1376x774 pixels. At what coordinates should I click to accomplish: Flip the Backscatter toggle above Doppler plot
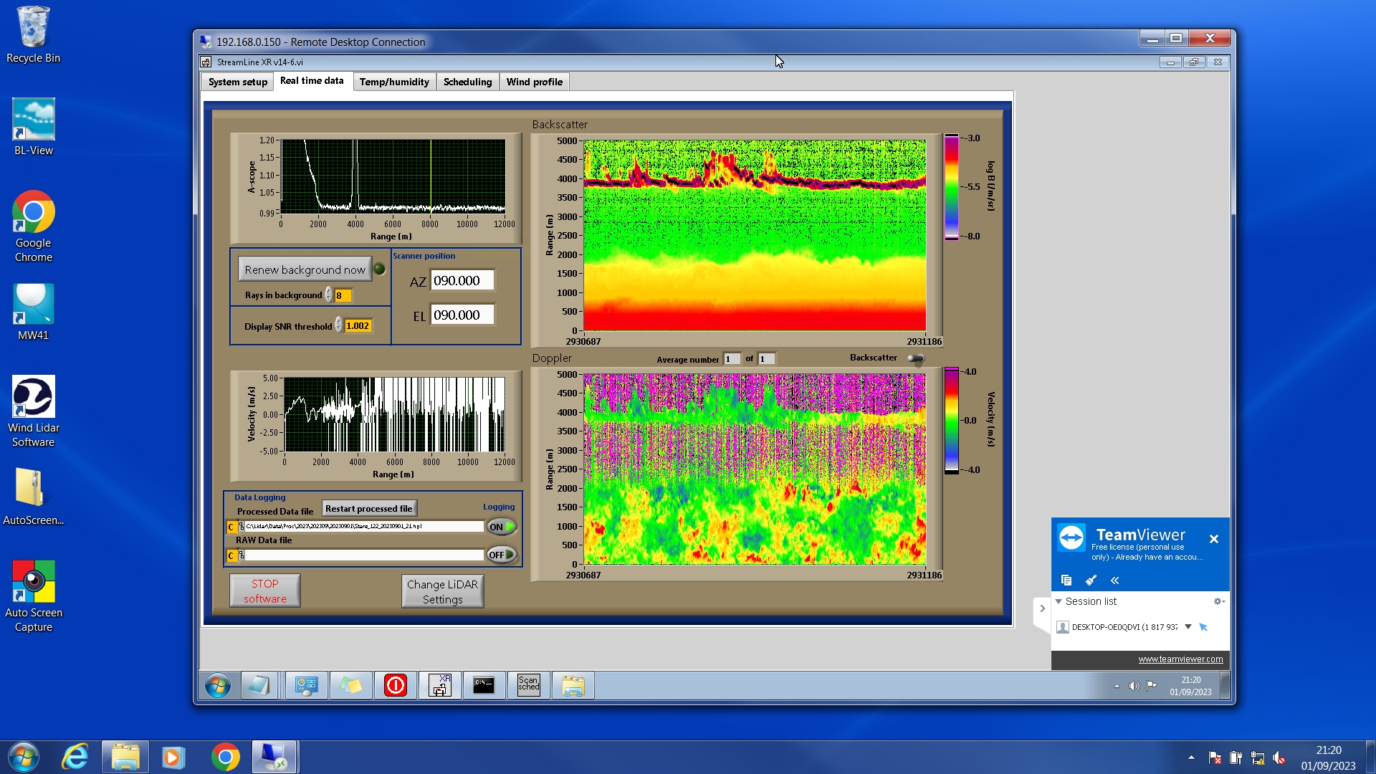915,358
